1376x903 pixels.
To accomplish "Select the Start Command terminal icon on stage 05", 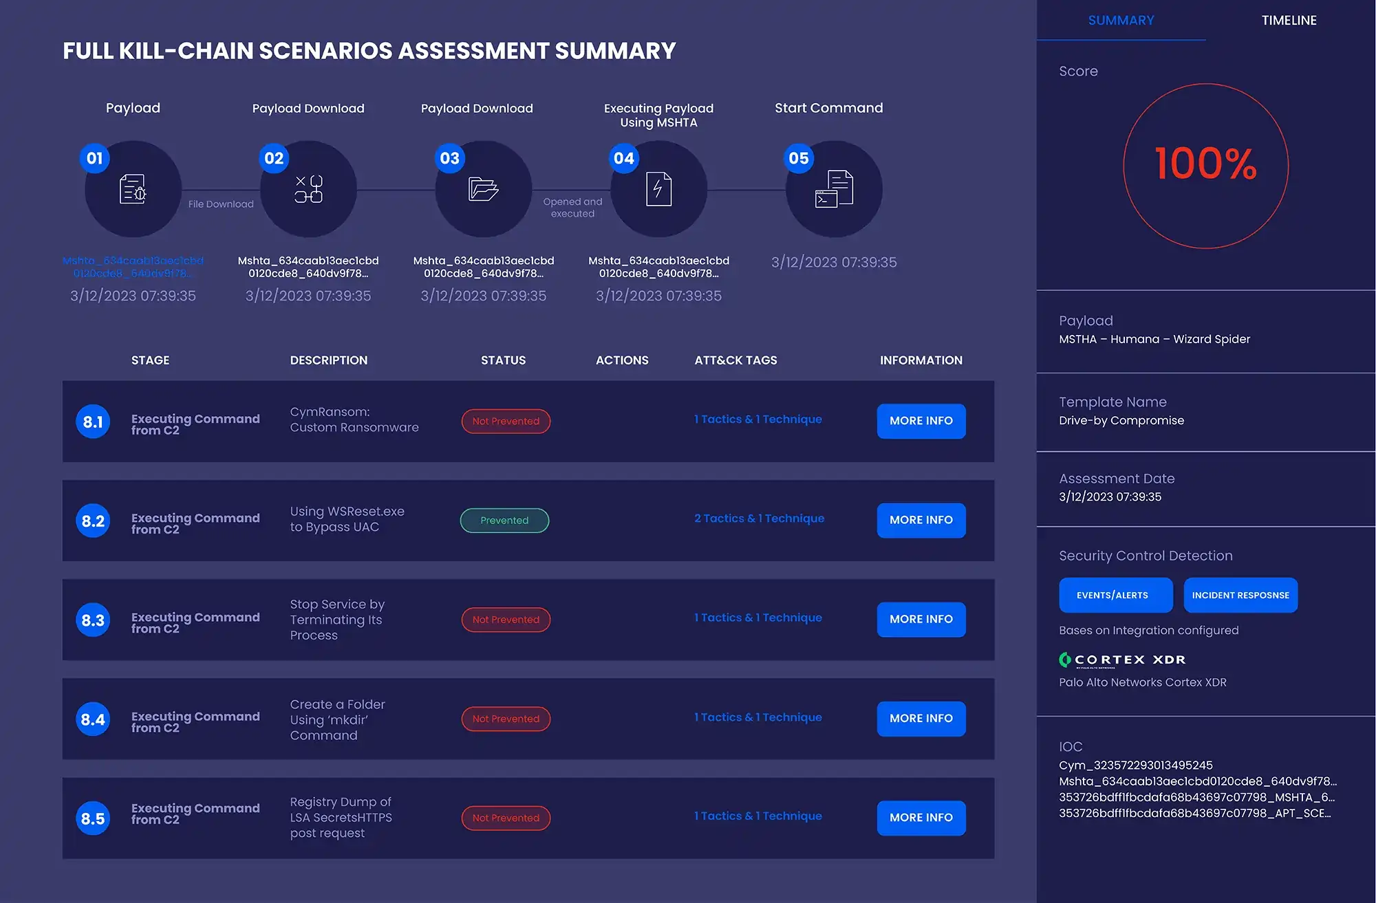I will coord(833,189).
